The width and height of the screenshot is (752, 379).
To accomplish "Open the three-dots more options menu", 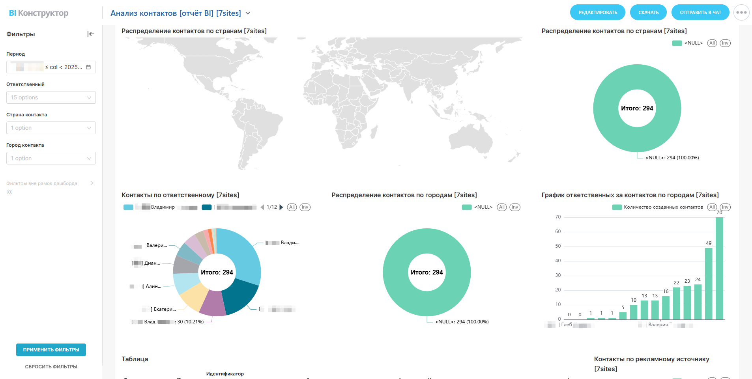I will coord(741,12).
